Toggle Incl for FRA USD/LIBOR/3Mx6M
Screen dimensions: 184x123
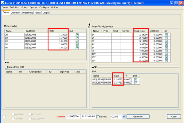pyautogui.click(x=136, y=80)
